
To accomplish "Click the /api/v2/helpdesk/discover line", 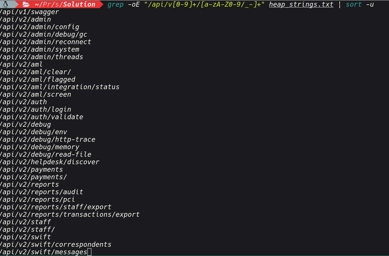I will pos(49,162).
